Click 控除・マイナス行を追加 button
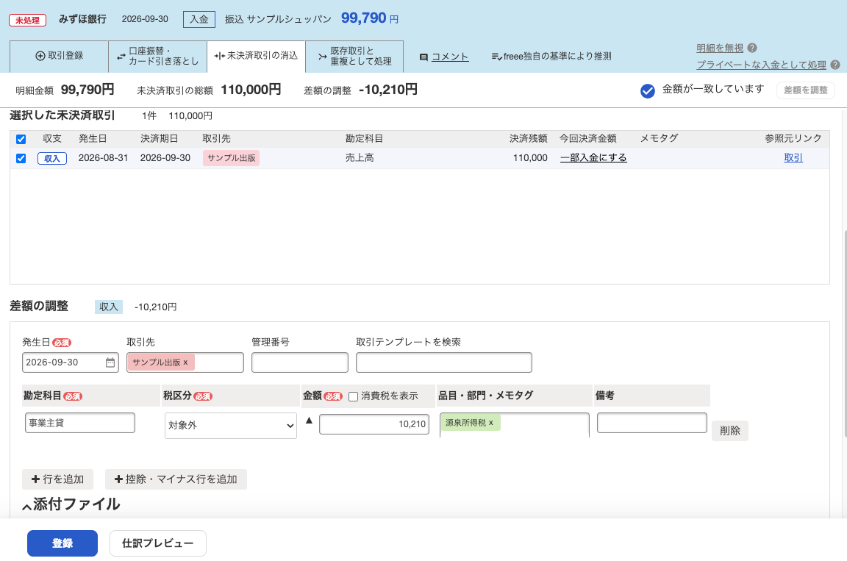This screenshot has height=561, width=847. [x=176, y=479]
